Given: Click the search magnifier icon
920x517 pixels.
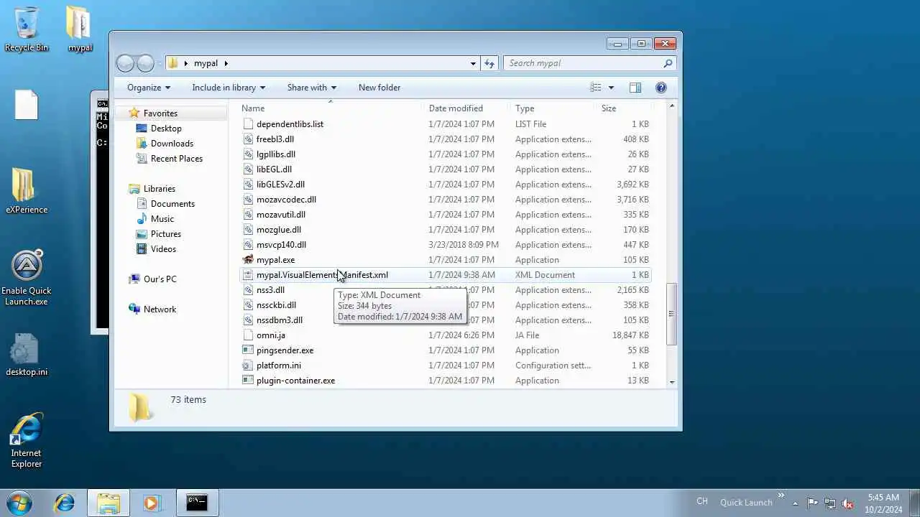Looking at the screenshot, I should pos(668,63).
